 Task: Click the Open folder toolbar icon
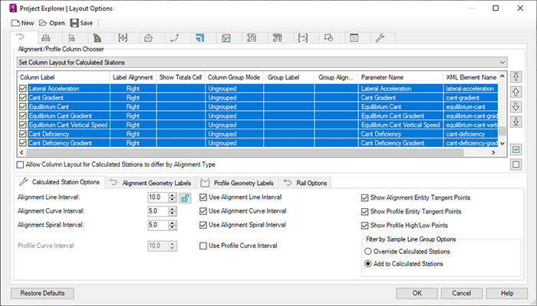pos(44,23)
